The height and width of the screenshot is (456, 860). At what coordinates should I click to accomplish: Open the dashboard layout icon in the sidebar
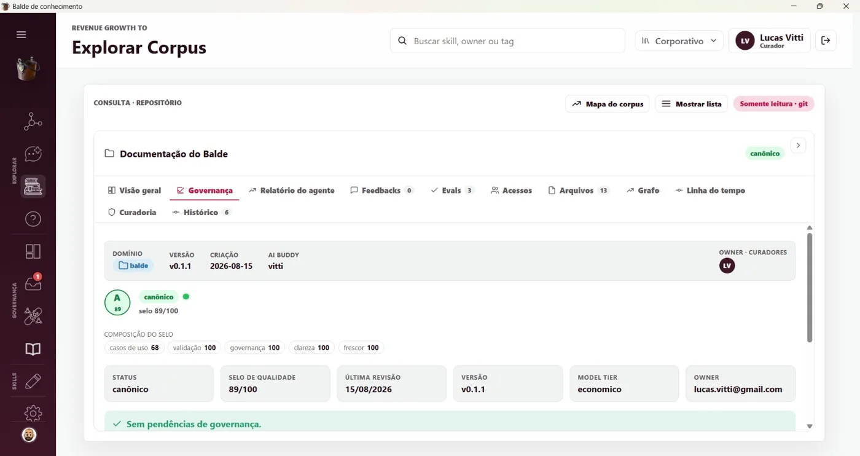point(33,251)
